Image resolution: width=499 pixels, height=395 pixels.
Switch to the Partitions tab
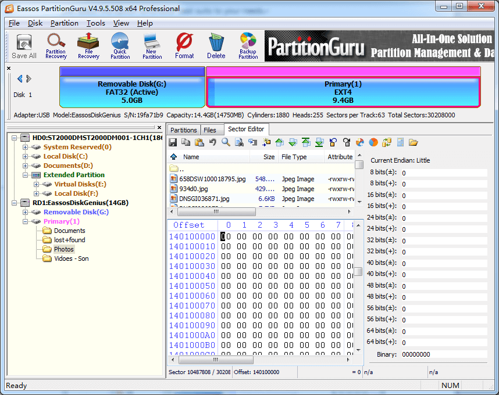pos(184,130)
